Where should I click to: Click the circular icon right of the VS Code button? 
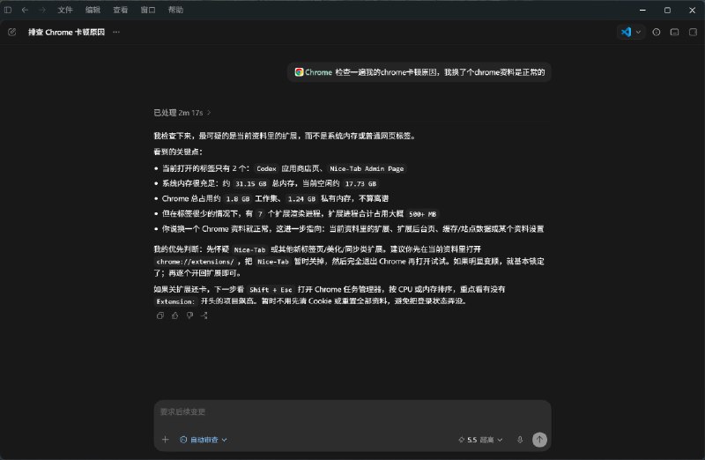point(657,32)
